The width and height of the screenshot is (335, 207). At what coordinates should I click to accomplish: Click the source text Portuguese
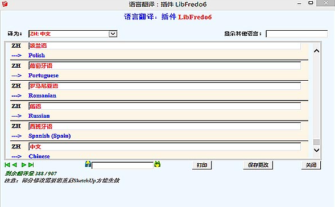tap(43, 76)
